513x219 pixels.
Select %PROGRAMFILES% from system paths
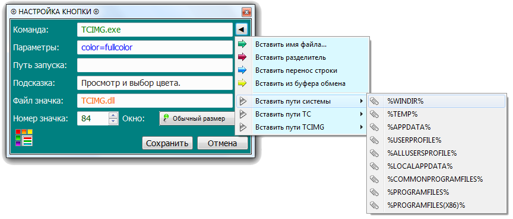[437, 192]
